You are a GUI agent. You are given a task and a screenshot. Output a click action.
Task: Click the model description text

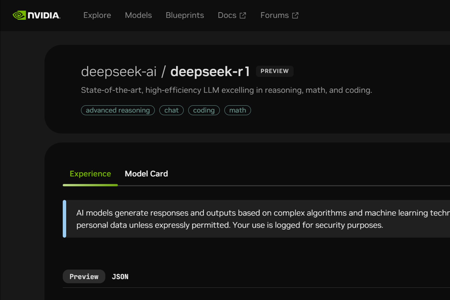click(x=226, y=90)
